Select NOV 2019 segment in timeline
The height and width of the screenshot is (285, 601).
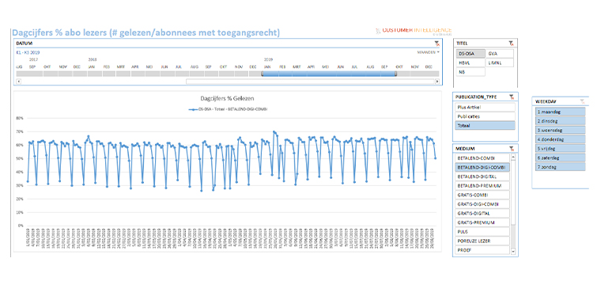click(x=418, y=74)
